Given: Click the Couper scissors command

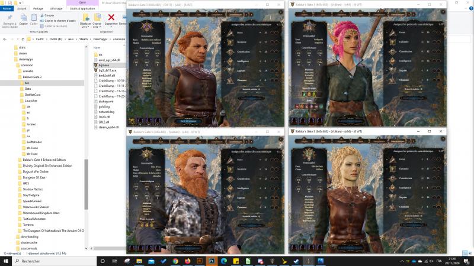Looking at the screenshot, I should 47,15.
